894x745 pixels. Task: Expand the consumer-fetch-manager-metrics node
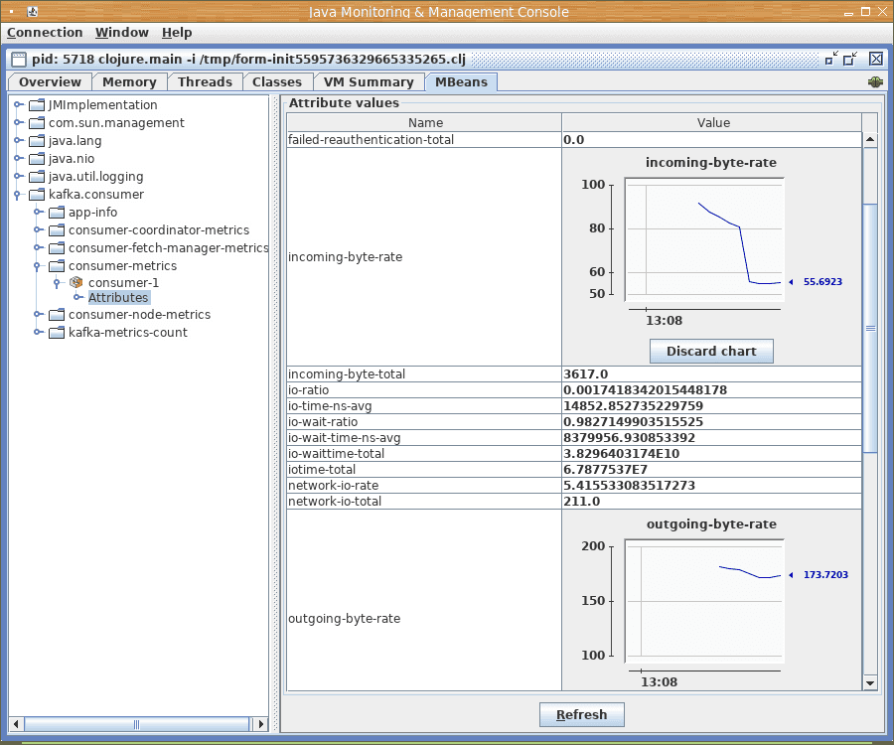[38, 248]
